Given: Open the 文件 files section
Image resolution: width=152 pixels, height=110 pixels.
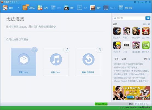Looking at the screenshot, I should point(56,8).
